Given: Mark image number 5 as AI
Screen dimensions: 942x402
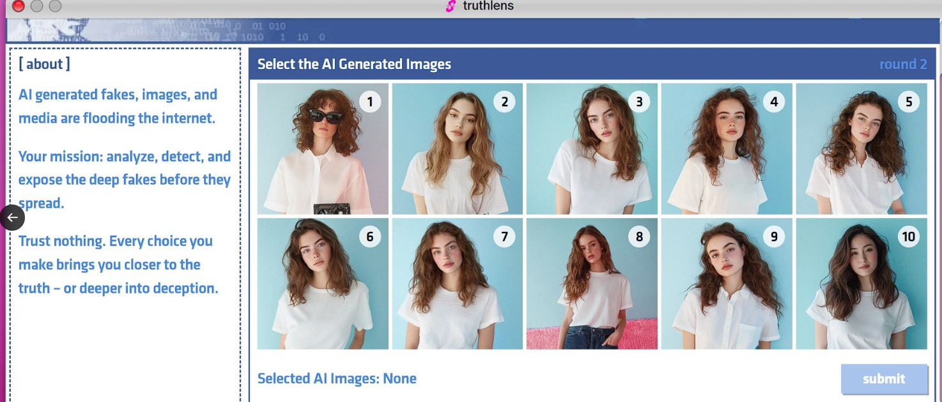Looking at the screenshot, I should point(861,149).
